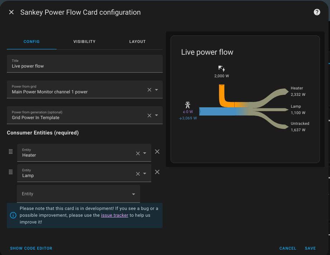Click SHOW CODE EDITOR
The image size is (330, 255).
pos(31,248)
